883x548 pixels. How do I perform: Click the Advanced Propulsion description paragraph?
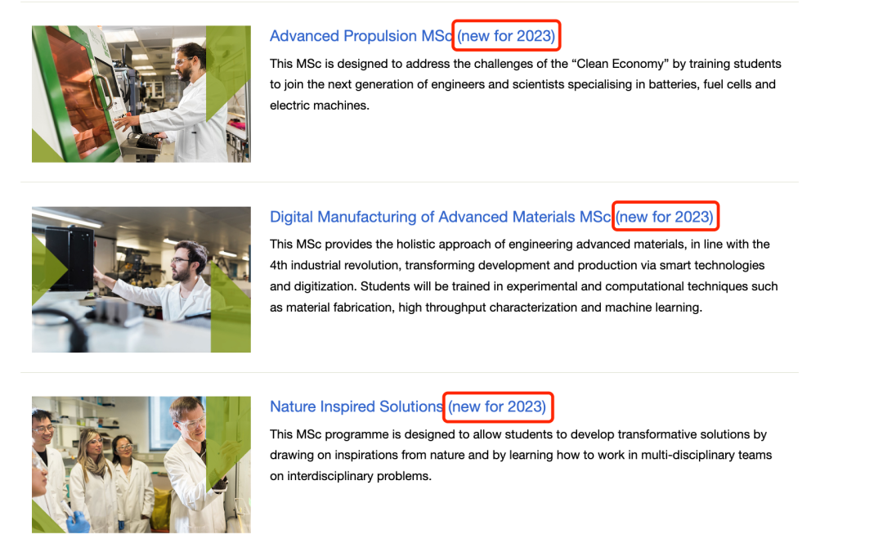525,84
